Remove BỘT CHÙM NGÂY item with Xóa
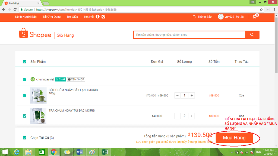 [241, 96]
